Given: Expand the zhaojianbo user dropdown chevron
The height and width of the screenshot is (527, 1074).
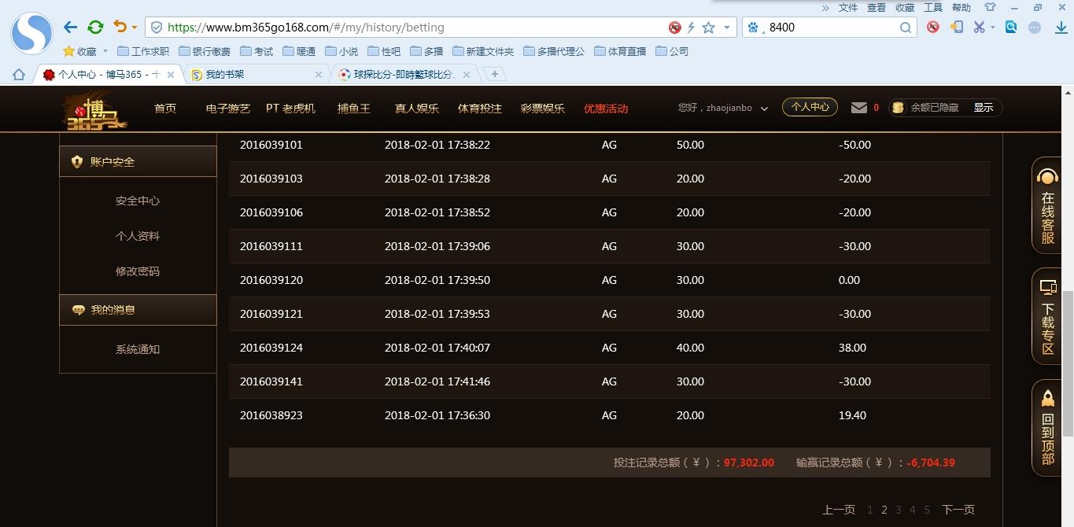Looking at the screenshot, I should (x=764, y=109).
